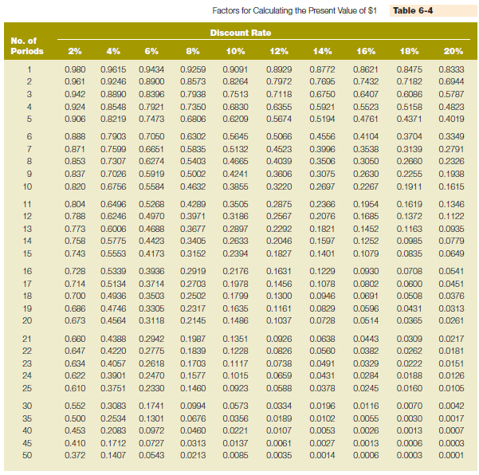
Task: Click the cell showing 0.7513
Action: (235, 94)
